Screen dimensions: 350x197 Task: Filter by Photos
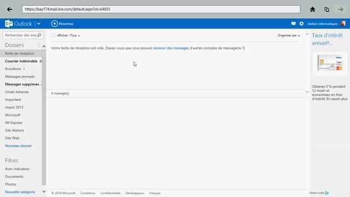pyautogui.click(x=11, y=184)
